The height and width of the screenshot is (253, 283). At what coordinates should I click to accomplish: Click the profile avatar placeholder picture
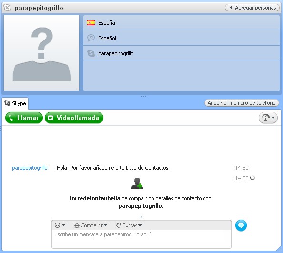click(41, 53)
